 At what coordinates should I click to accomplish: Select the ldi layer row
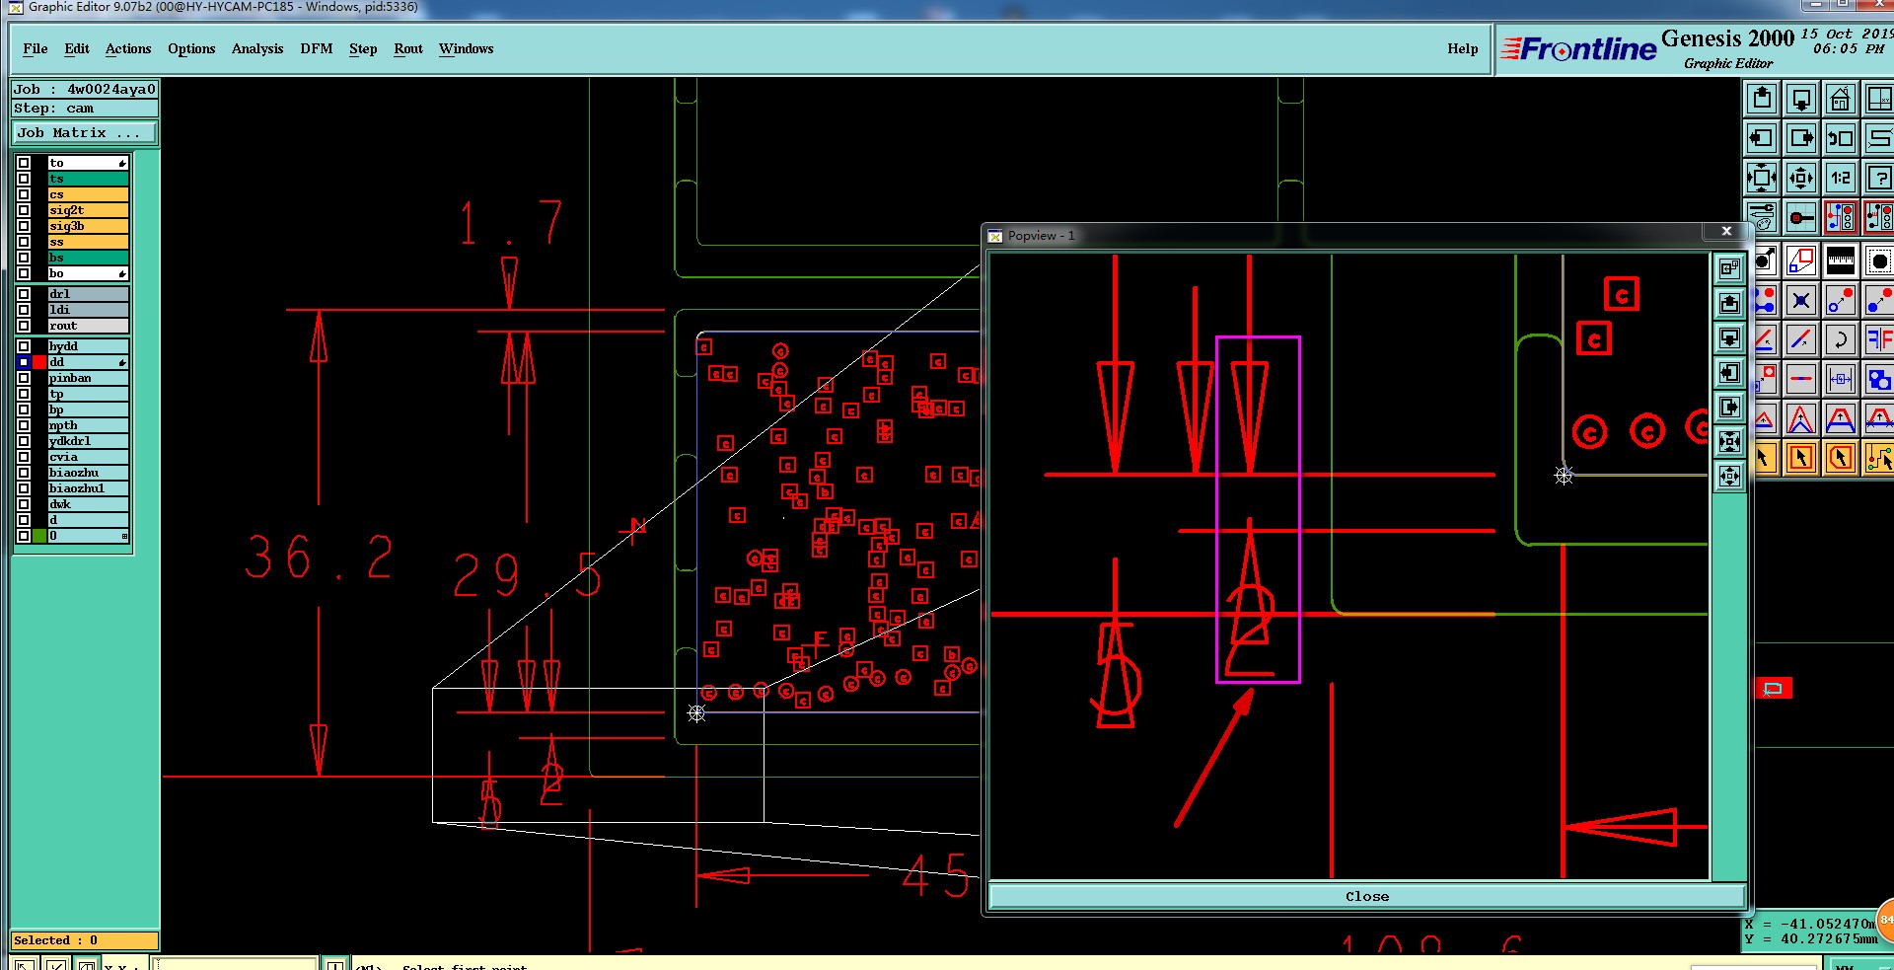pos(88,310)
